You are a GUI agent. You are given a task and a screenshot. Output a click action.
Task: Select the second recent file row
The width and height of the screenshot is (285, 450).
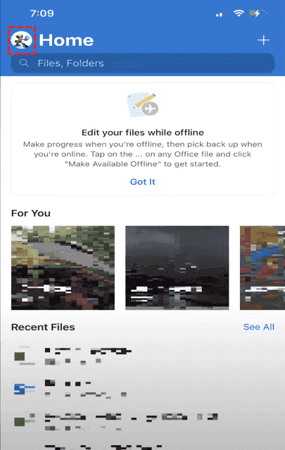(142, 389)
